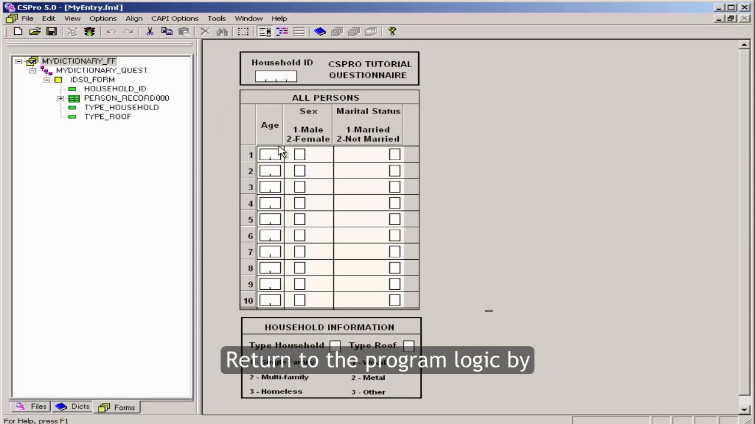The height and width of the screenshot is (424, 755).
Task: Click the dashed-rectangle select items icon
Action: [x=243, y=32]
